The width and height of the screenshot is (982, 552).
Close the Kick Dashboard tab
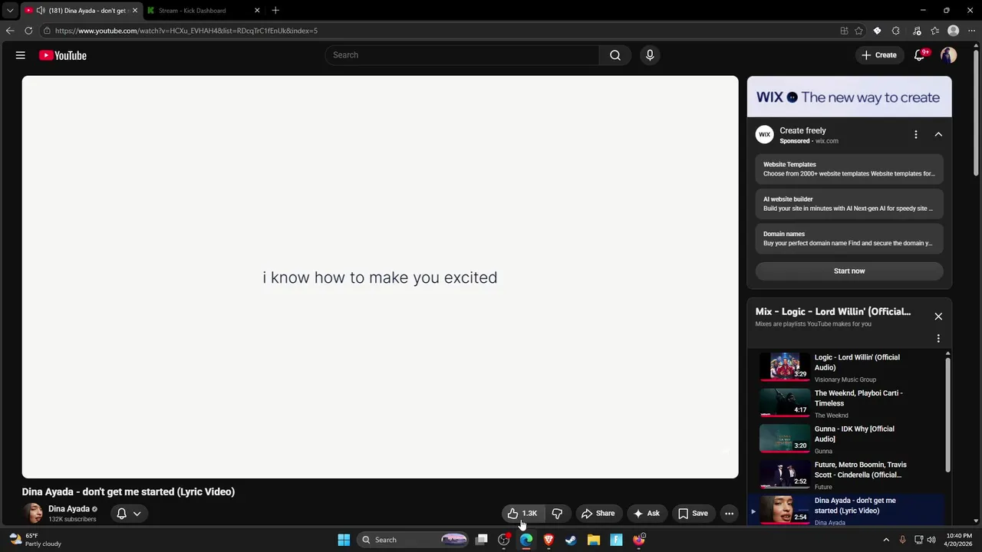[257, 11]
